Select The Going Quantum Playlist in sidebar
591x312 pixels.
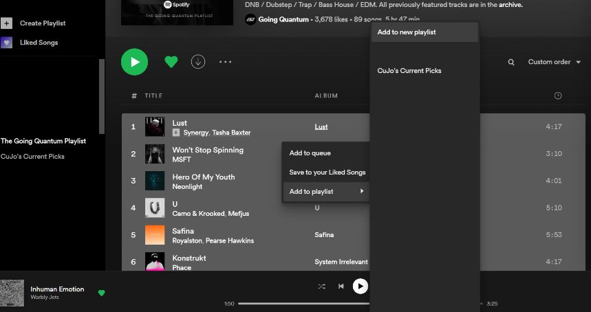click(x=43, y=141)
